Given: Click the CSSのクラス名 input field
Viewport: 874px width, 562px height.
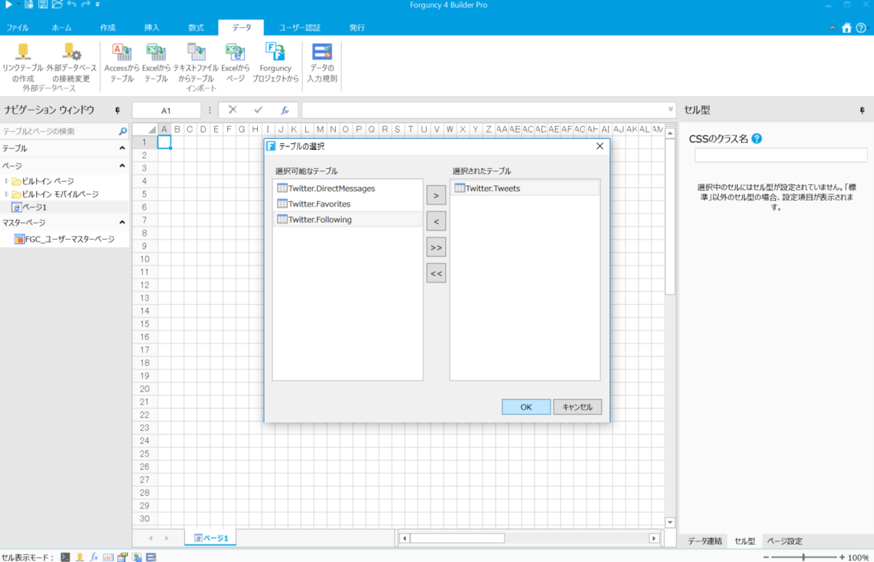Looking at the screenshot, I should tap(781, 155).
